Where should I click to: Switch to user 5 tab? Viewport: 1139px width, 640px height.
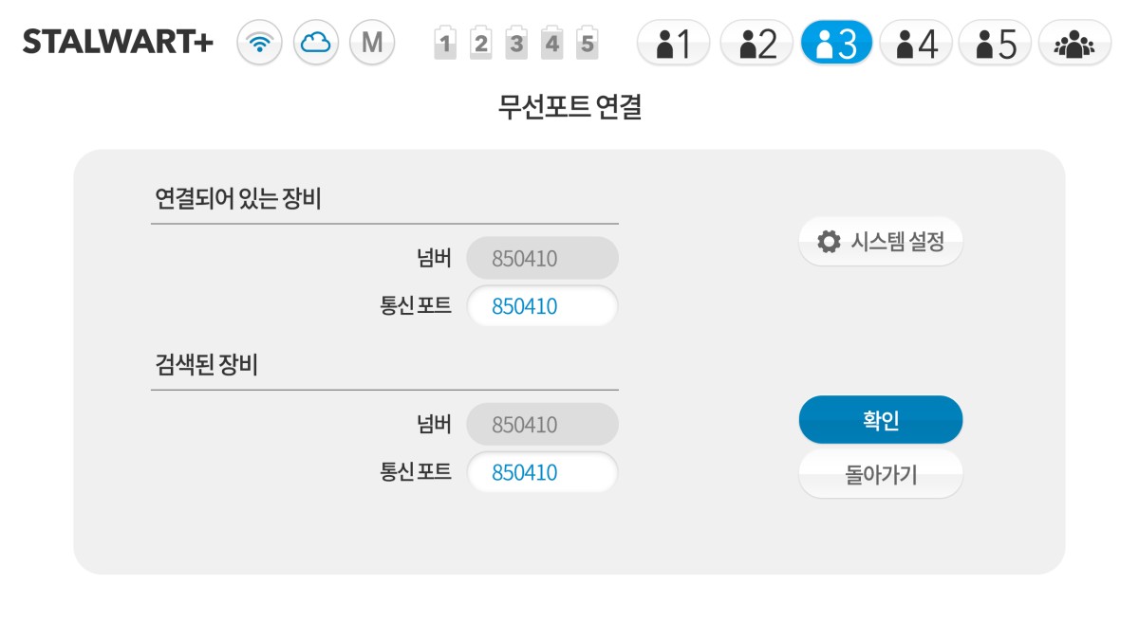995,43
